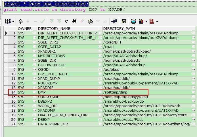Click the single record view icon

pos(91,22)
